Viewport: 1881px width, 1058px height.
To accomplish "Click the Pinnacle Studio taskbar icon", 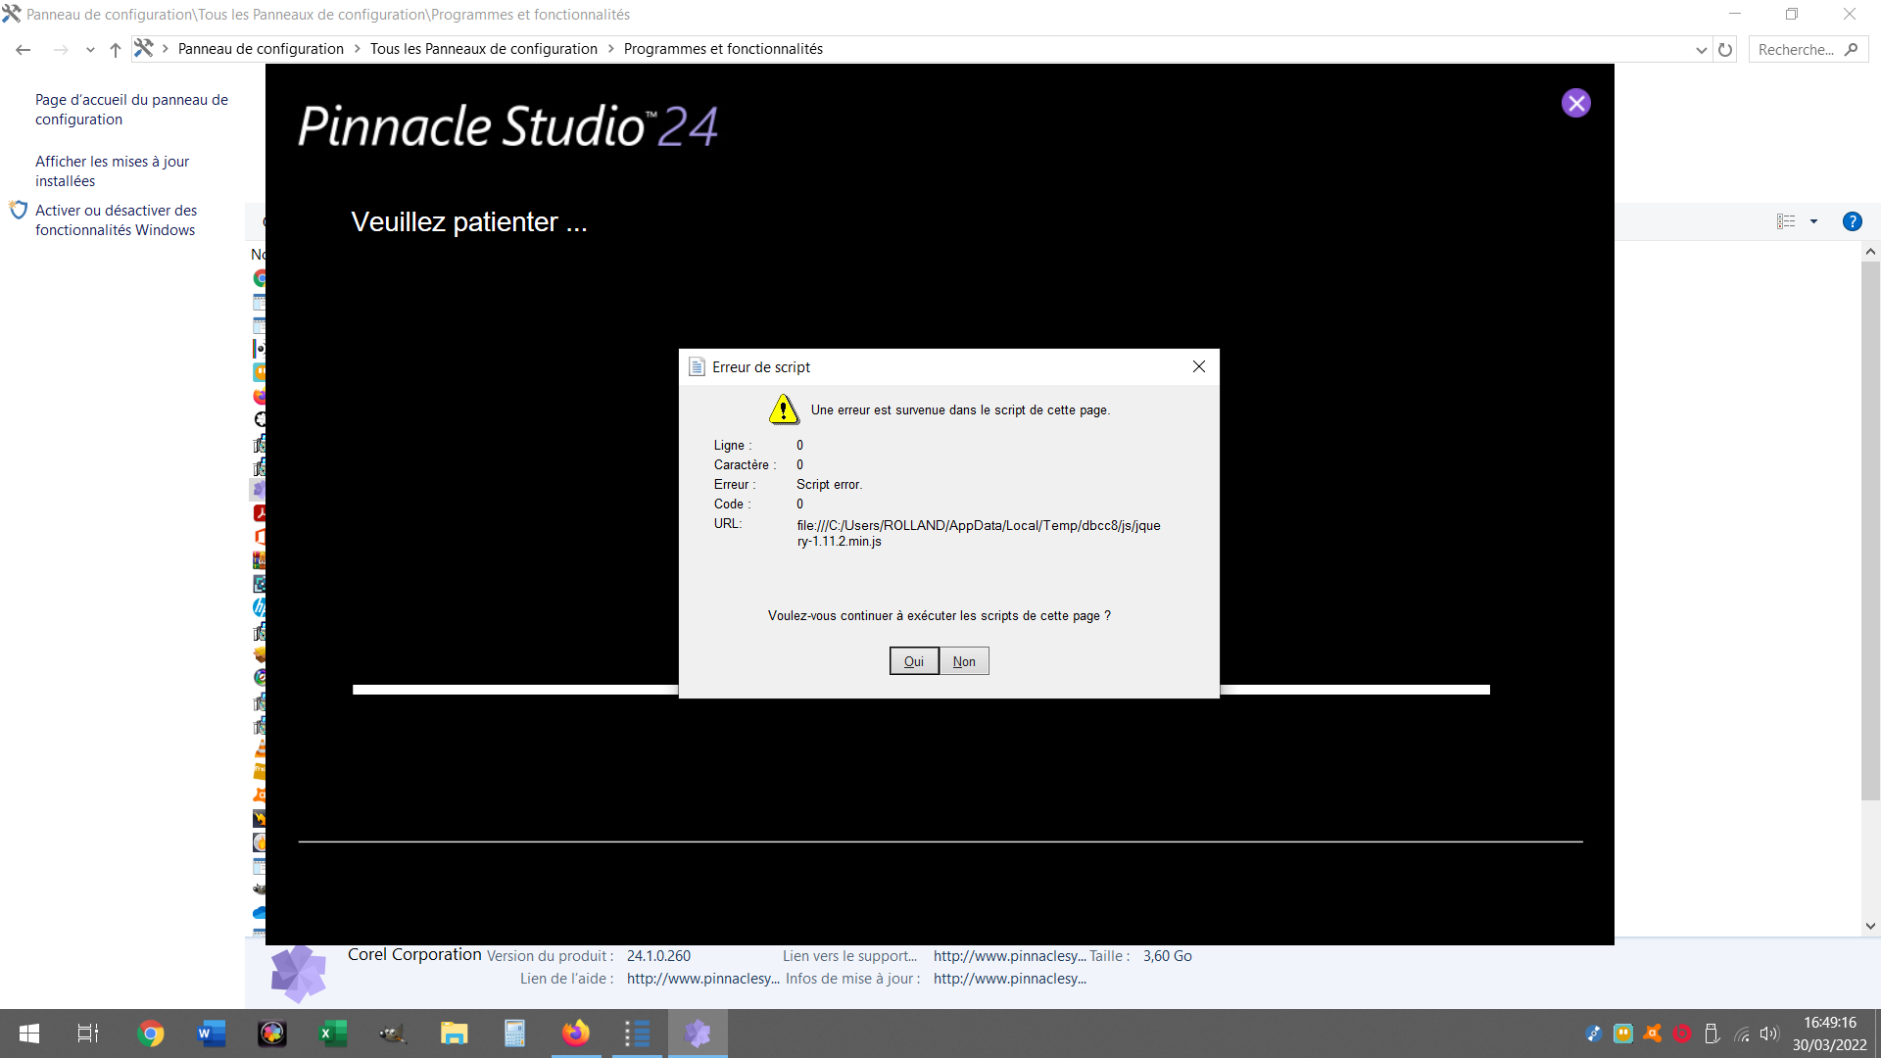I will [698, 1034].
